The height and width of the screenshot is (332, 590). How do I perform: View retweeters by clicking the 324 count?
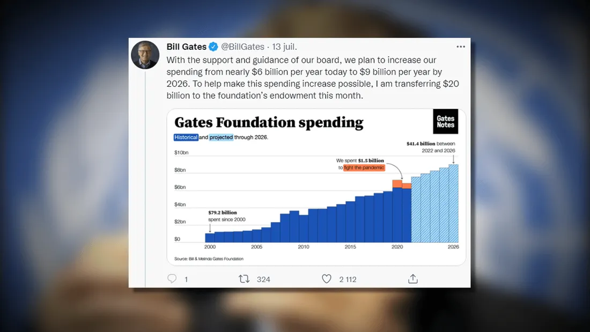(262, 279)
